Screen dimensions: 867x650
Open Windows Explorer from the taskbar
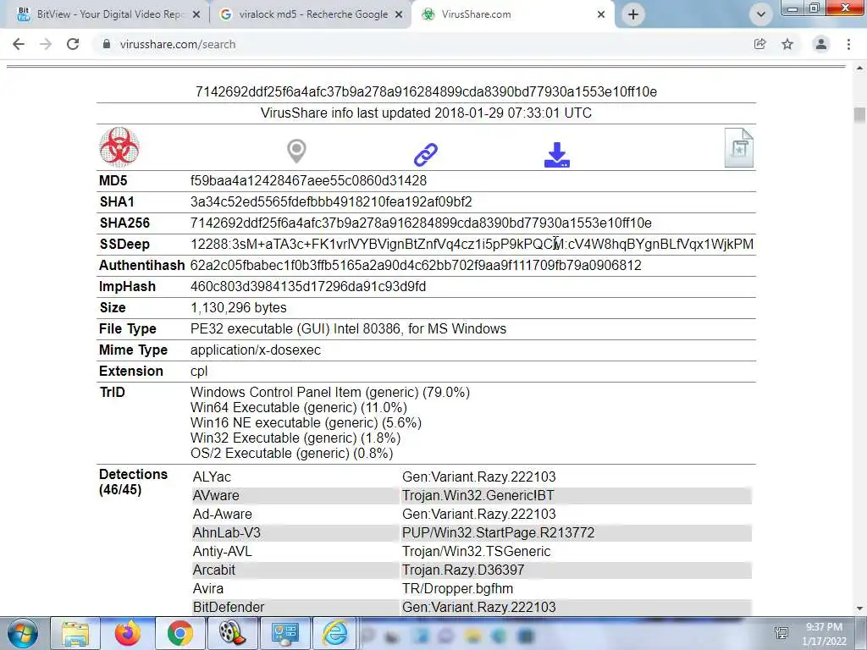[75, 634]
